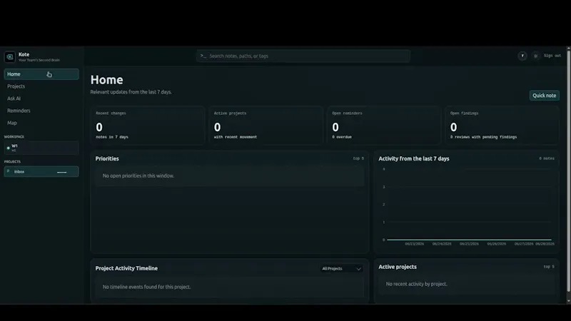
Task: Click the 'top 5' label in Priorities
Action: tap(358, 158)
